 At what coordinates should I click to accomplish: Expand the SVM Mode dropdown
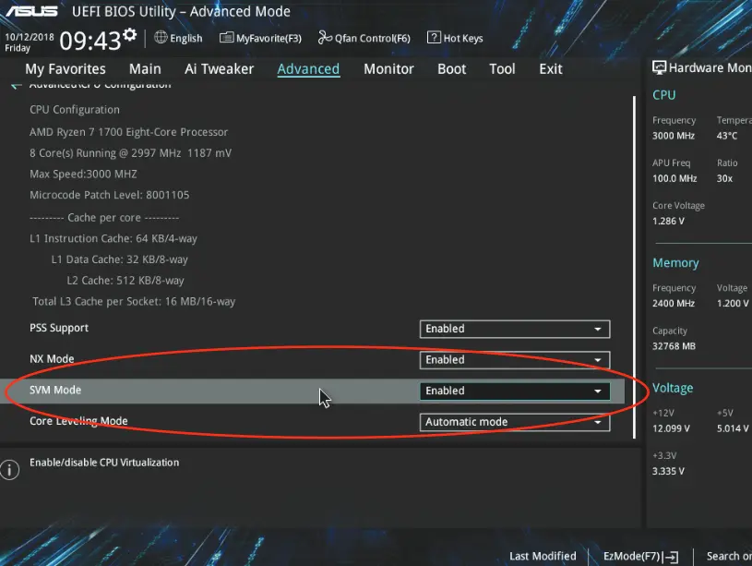click(x=514, y=391)
